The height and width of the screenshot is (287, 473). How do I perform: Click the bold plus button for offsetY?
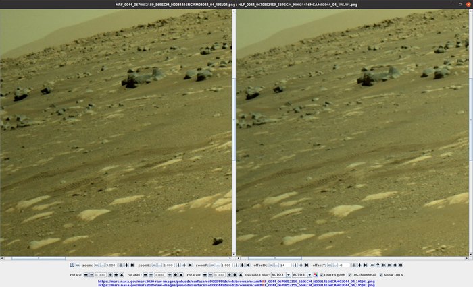click(x=359, y=265)
